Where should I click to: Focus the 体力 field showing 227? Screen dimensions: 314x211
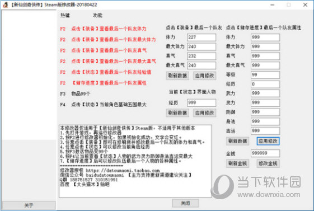tap(201, 37)
